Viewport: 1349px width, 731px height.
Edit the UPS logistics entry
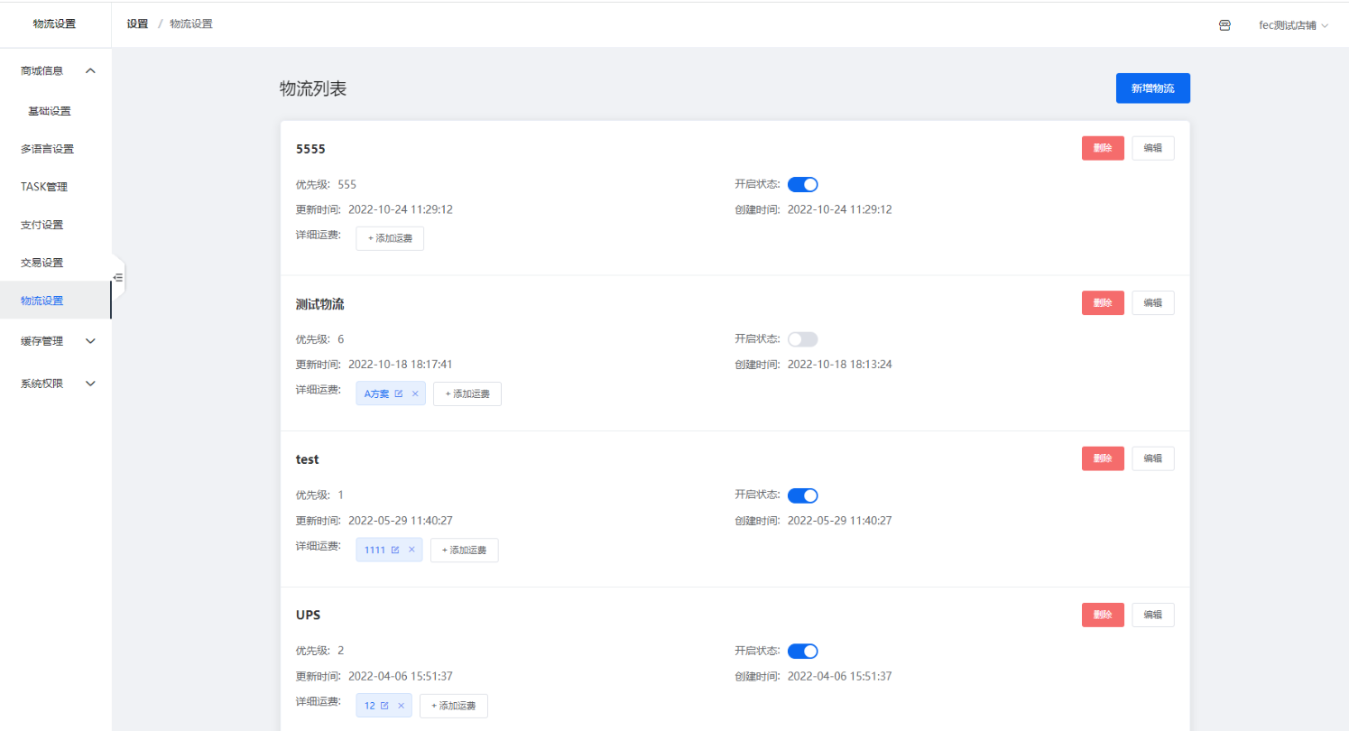(x=1153, y=615)
